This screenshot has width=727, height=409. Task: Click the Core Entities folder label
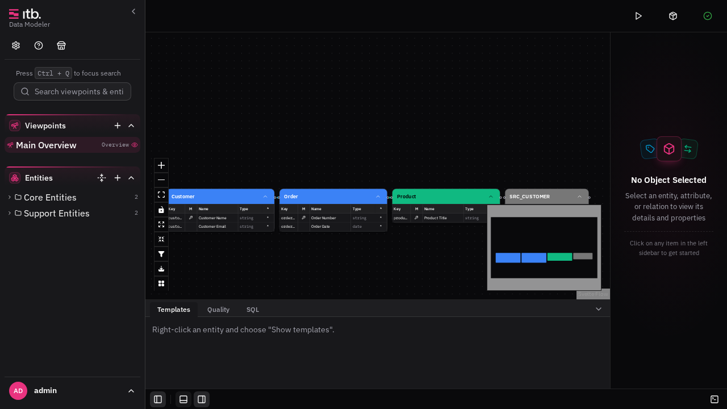[x=50, y=197]
